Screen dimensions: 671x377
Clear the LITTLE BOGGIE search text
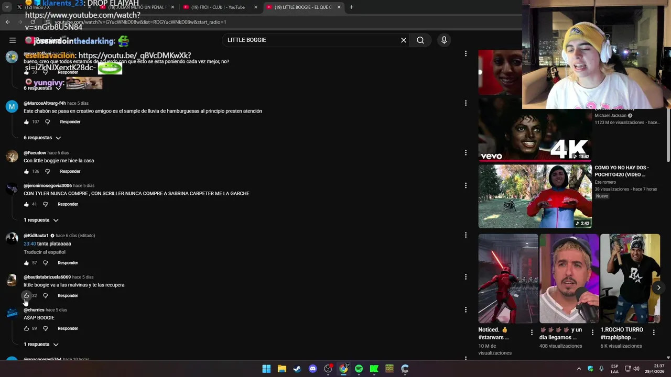pyautogui.click(x=404, y=40)
